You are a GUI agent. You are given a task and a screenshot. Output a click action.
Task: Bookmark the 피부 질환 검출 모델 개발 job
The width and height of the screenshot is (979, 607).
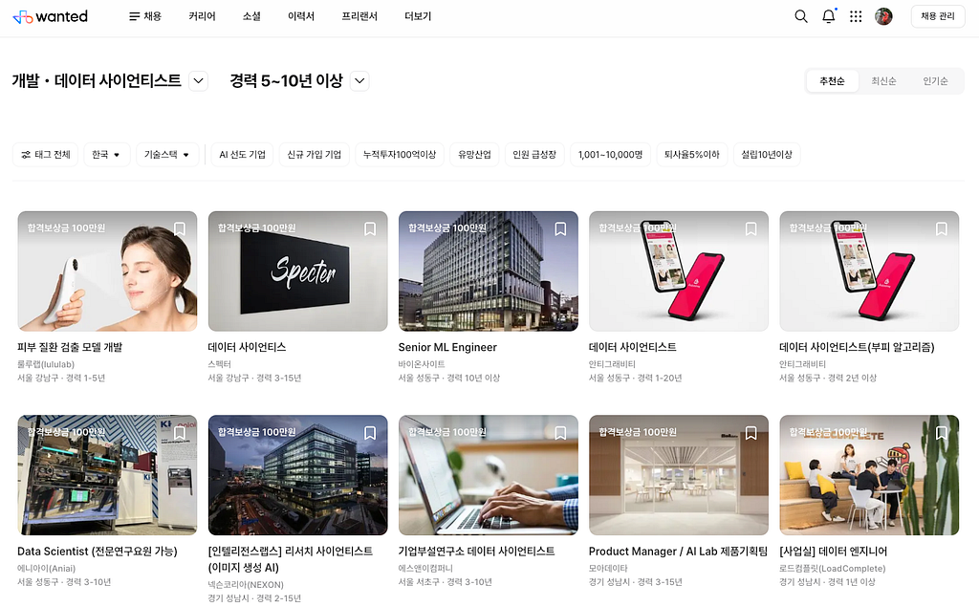click(x=180, y=229)
